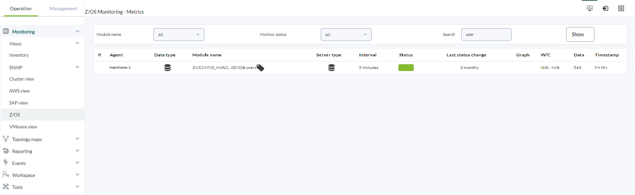Screen dimensions: 635x195
Task: Click the Data type column header
Action: (x=165, y=55)
